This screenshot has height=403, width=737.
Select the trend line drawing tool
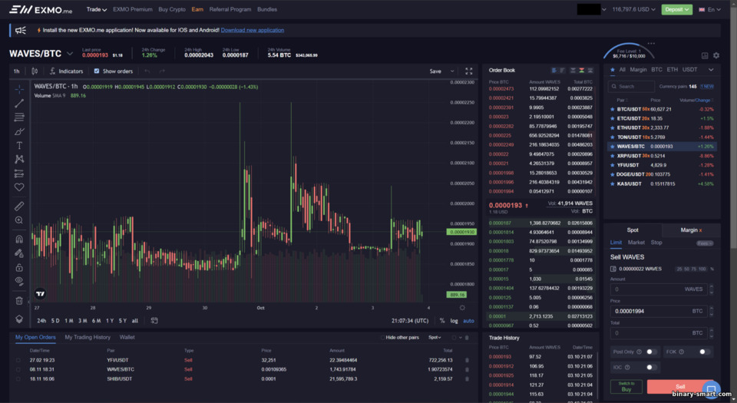[19, 104]
